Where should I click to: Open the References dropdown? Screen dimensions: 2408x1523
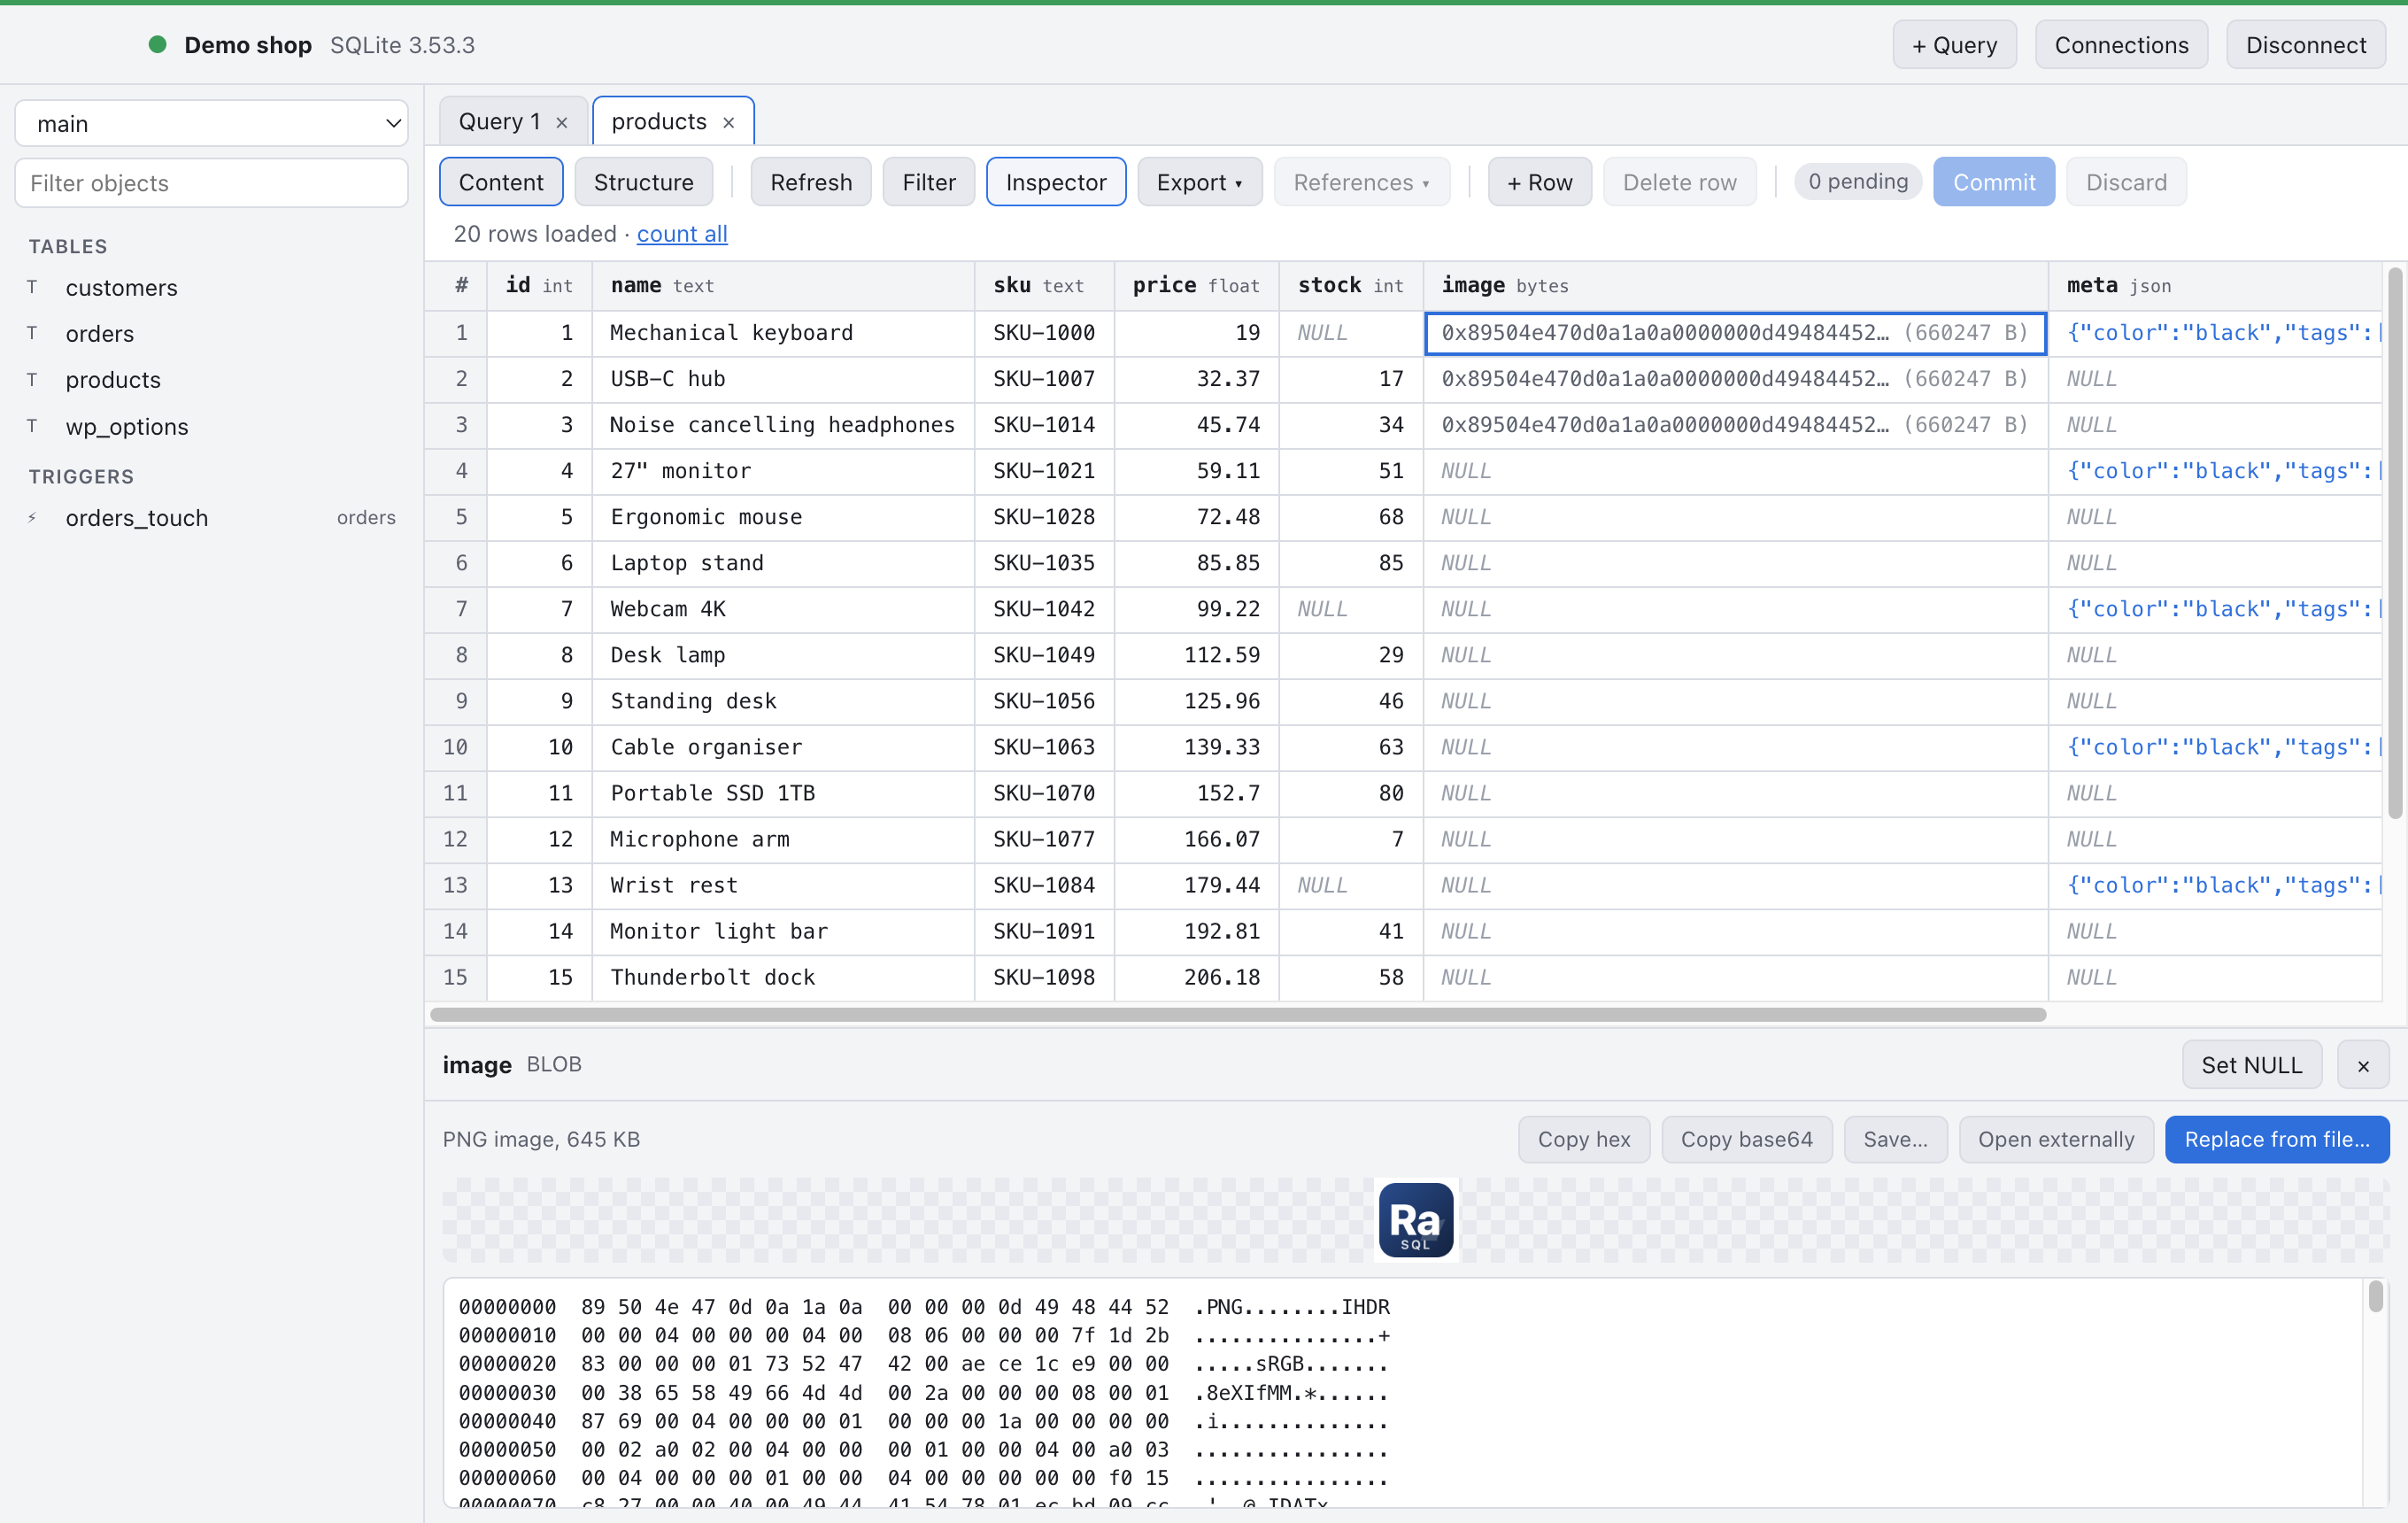pyautogui.click(x=1361, y=182)
